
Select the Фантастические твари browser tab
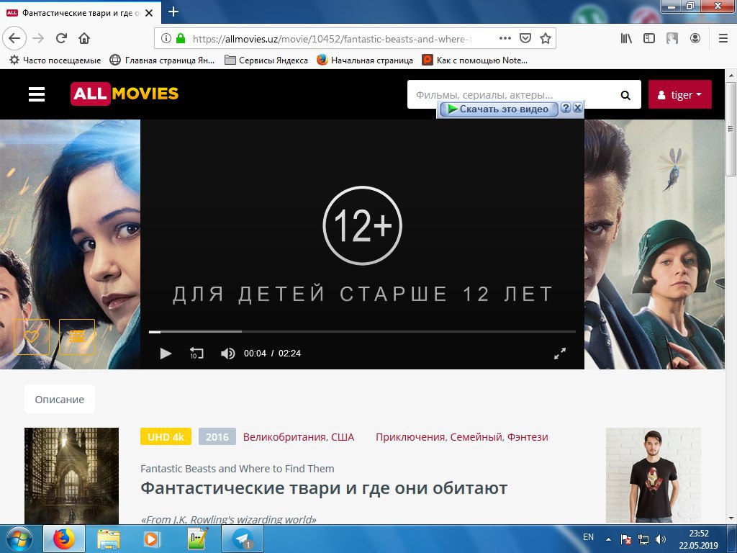click(x=81, y=13)
